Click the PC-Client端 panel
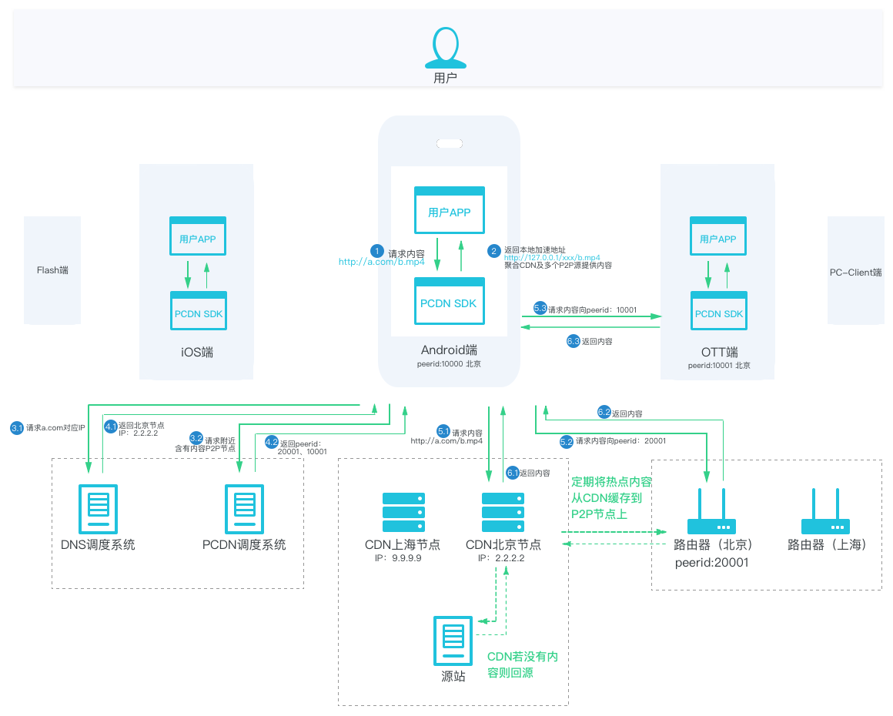Screen dimensions: 893x716 (x=855, y=272)
